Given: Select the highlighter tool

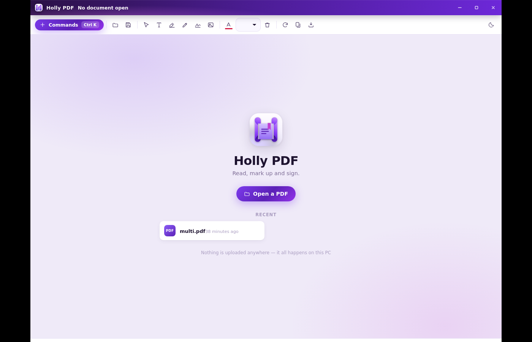Looking at the screenshot, I should 172,25.
